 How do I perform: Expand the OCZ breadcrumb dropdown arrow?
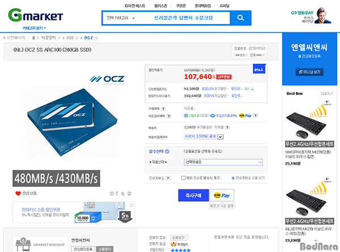[96, 38]
